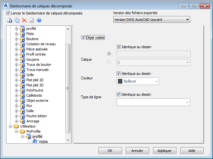Click the OK button

(110, 151)
